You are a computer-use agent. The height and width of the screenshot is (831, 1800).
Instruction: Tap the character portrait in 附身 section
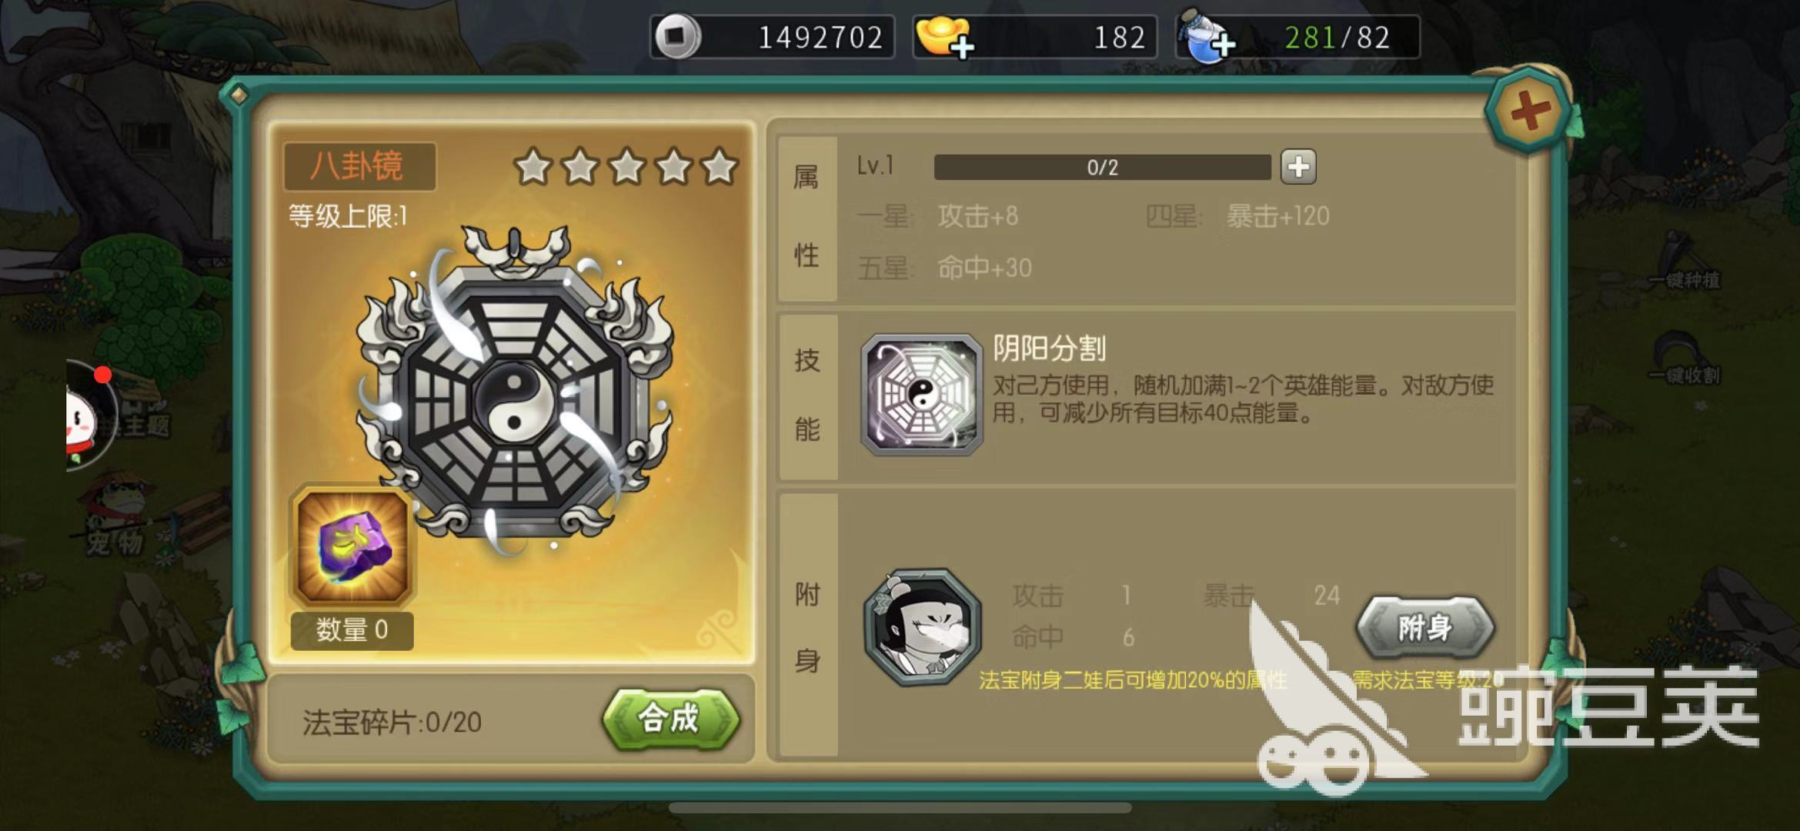point(922,627)
